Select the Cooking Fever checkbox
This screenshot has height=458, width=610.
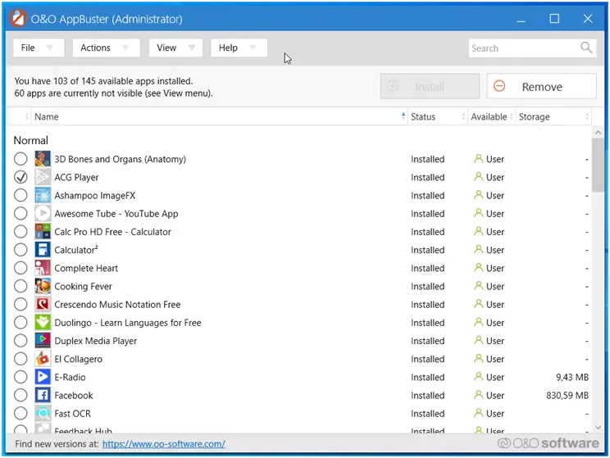pyautogui.click(x=20, y=286)
